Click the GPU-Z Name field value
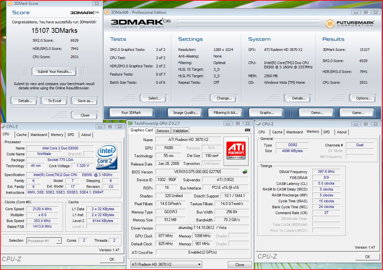The image size is (383, 270). (x=188, y=140)
